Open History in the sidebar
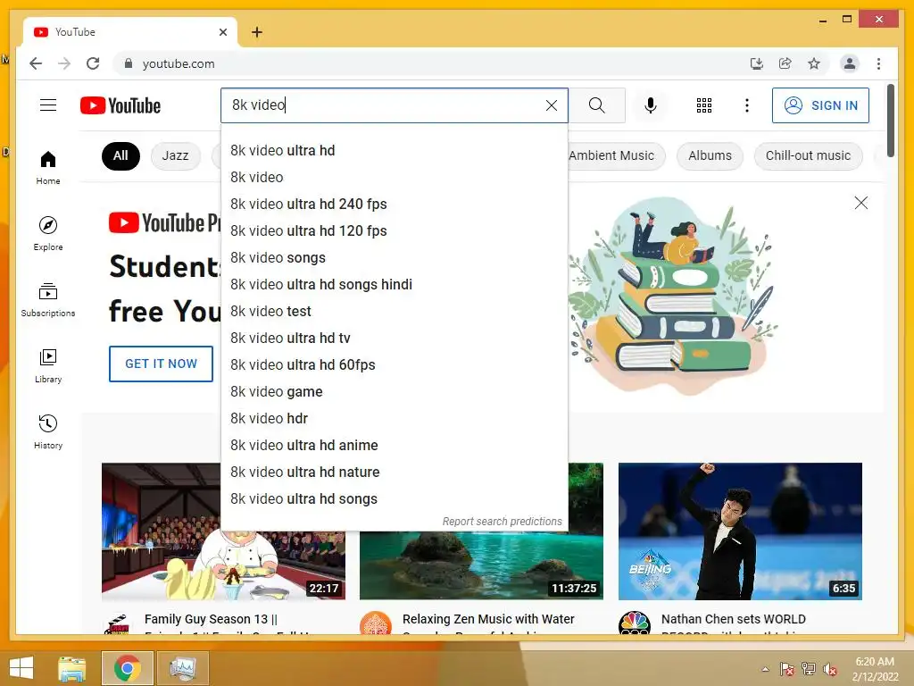Screen dimensions: 914x686 [x=48, y=431]
